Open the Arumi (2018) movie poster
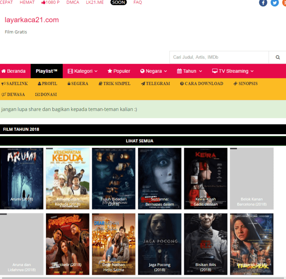 (22, 179)
